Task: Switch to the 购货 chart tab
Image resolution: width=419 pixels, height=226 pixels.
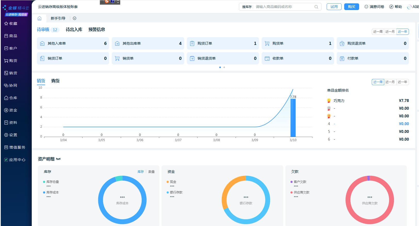Action: (55, 81)
